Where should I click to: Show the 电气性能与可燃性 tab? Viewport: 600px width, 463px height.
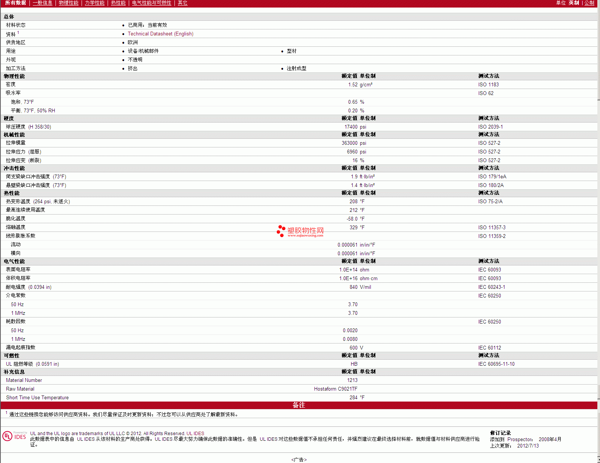click(x=151, y=3)
